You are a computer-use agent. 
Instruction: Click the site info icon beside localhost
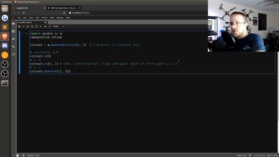coord(70,13)
